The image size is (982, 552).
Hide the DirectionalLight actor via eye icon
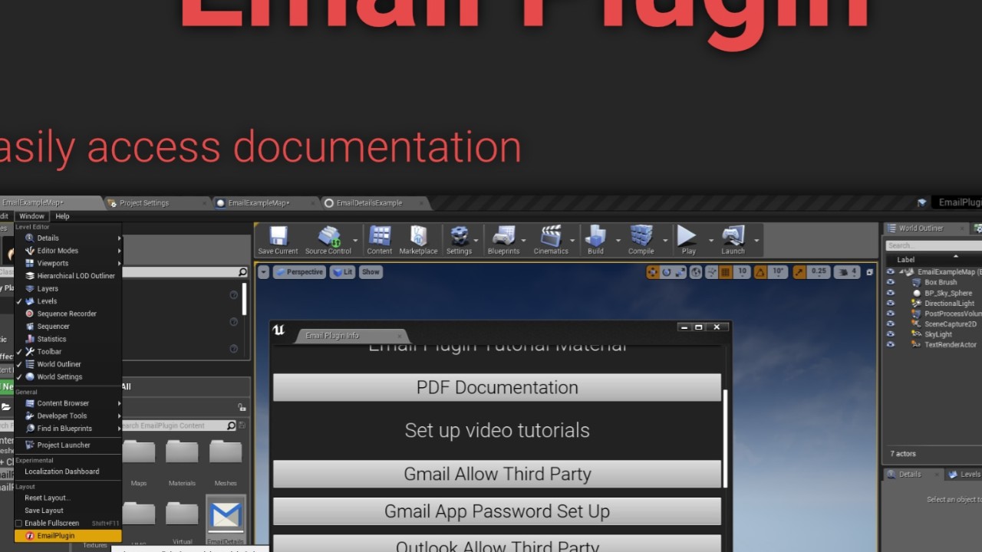pyautogui.click(x=891, y=304)
